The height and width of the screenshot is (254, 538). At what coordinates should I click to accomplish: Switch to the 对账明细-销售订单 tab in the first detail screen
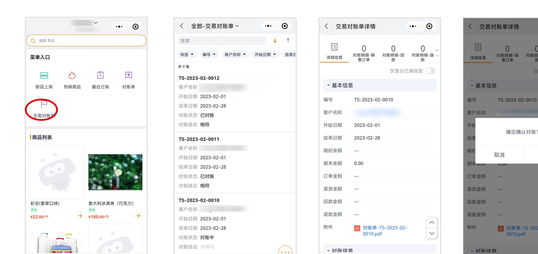tap(363, 53)
